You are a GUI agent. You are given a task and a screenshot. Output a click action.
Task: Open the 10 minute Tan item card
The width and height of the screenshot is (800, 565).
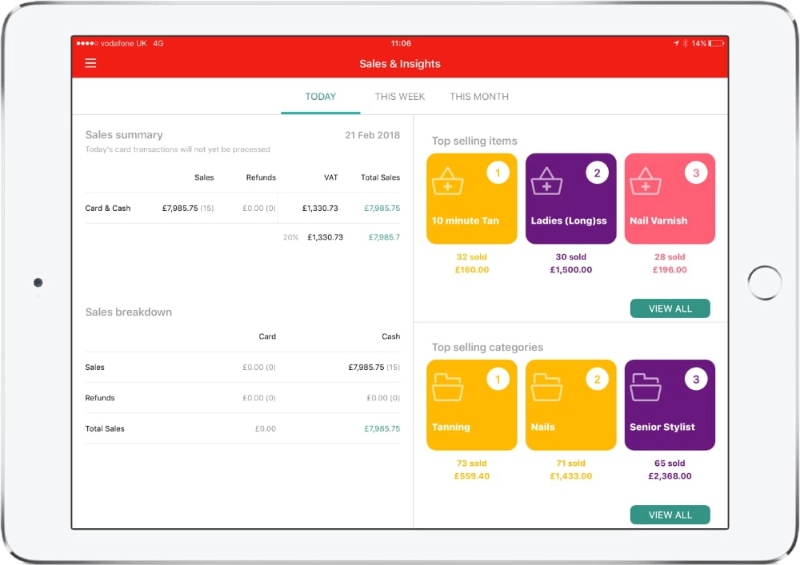(x=472, y=199)
